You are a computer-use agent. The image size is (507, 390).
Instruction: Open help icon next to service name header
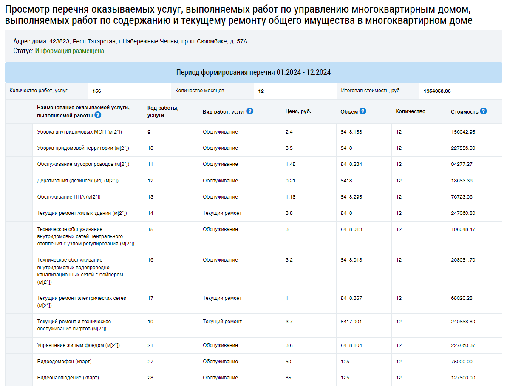click(x=98, y=115)
